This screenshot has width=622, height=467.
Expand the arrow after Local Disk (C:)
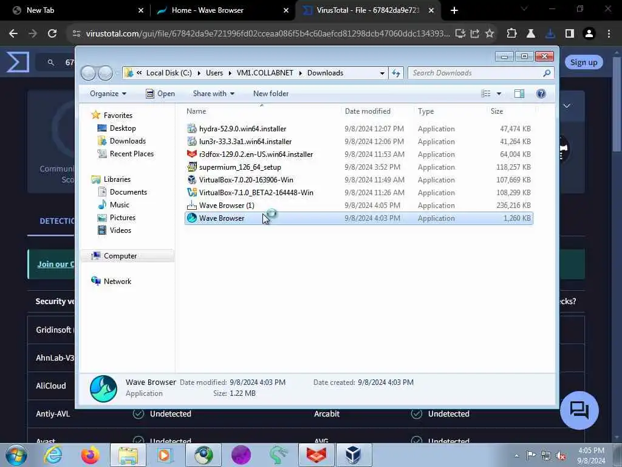(199, 73)
